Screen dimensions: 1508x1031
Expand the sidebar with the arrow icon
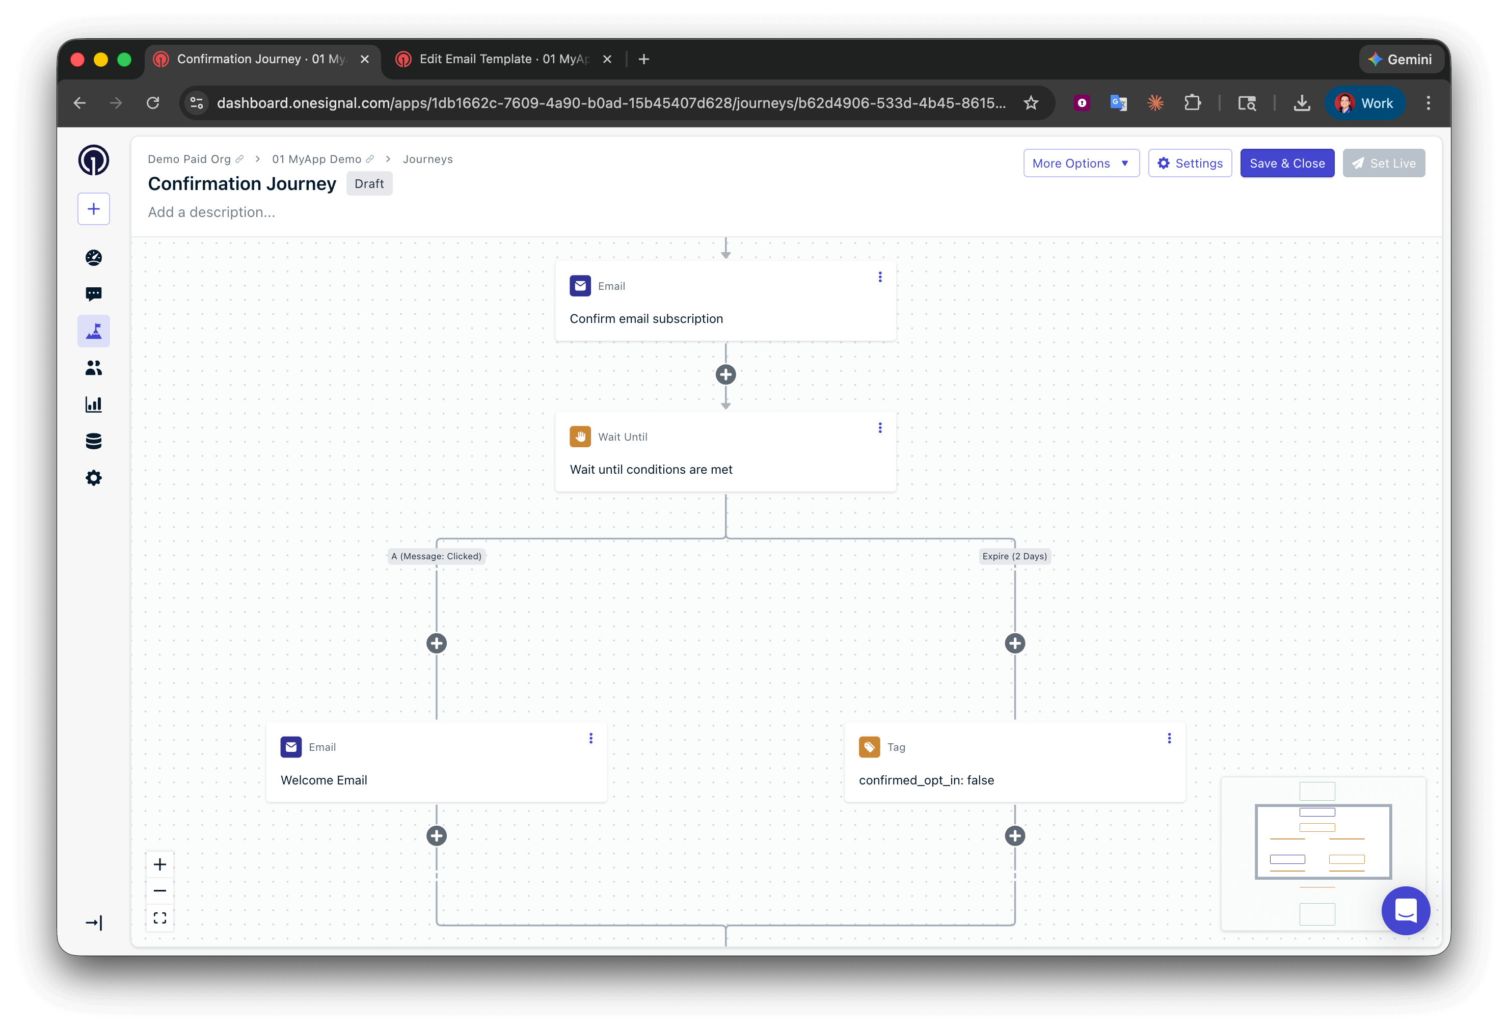coord(93,923)
